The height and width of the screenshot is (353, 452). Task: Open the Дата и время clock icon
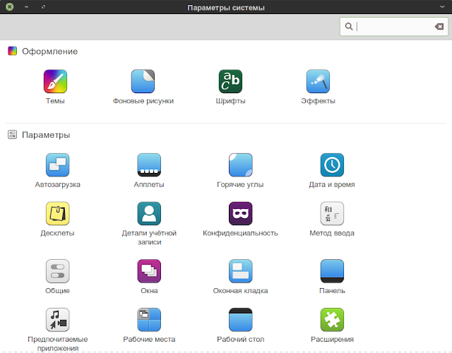(x=332, y=164)
